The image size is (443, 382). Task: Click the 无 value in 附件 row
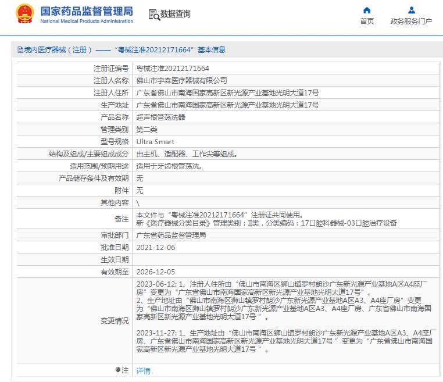[x=140, y=191]
